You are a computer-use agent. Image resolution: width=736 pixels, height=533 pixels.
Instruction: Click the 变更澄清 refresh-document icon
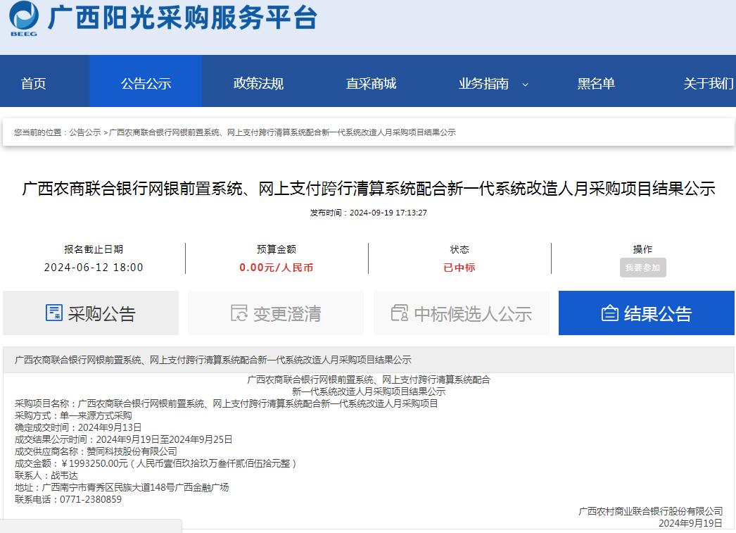(239, 313)
